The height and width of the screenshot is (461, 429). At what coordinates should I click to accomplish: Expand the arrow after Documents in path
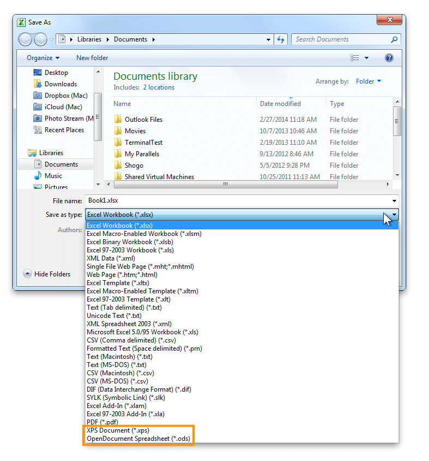click(154, 39)
